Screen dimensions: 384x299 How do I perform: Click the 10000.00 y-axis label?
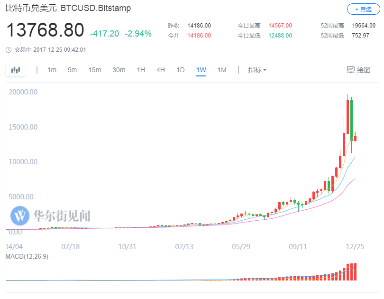point(23,162)
